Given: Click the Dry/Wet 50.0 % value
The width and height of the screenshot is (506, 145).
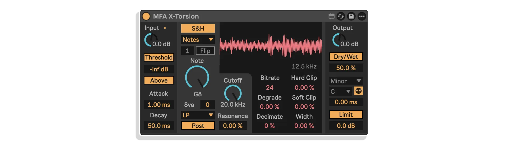Looking at the screenshot, I should click(x=346, y=68).
